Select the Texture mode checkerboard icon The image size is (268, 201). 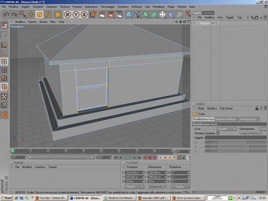[x=4, y=96]
